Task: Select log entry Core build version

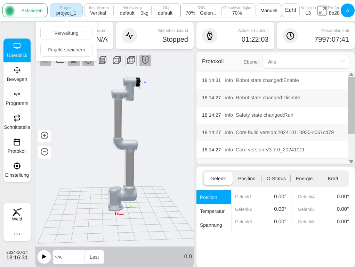Action: click(x=272, y=132)
